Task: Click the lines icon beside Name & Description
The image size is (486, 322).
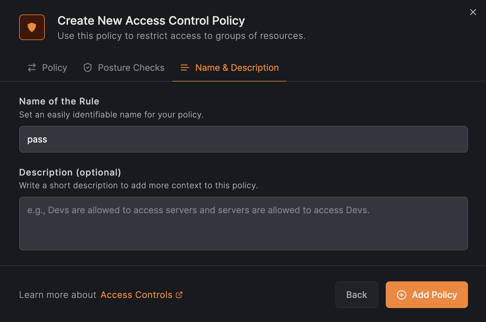Action: pyautogui.click(x=185, y=68)
